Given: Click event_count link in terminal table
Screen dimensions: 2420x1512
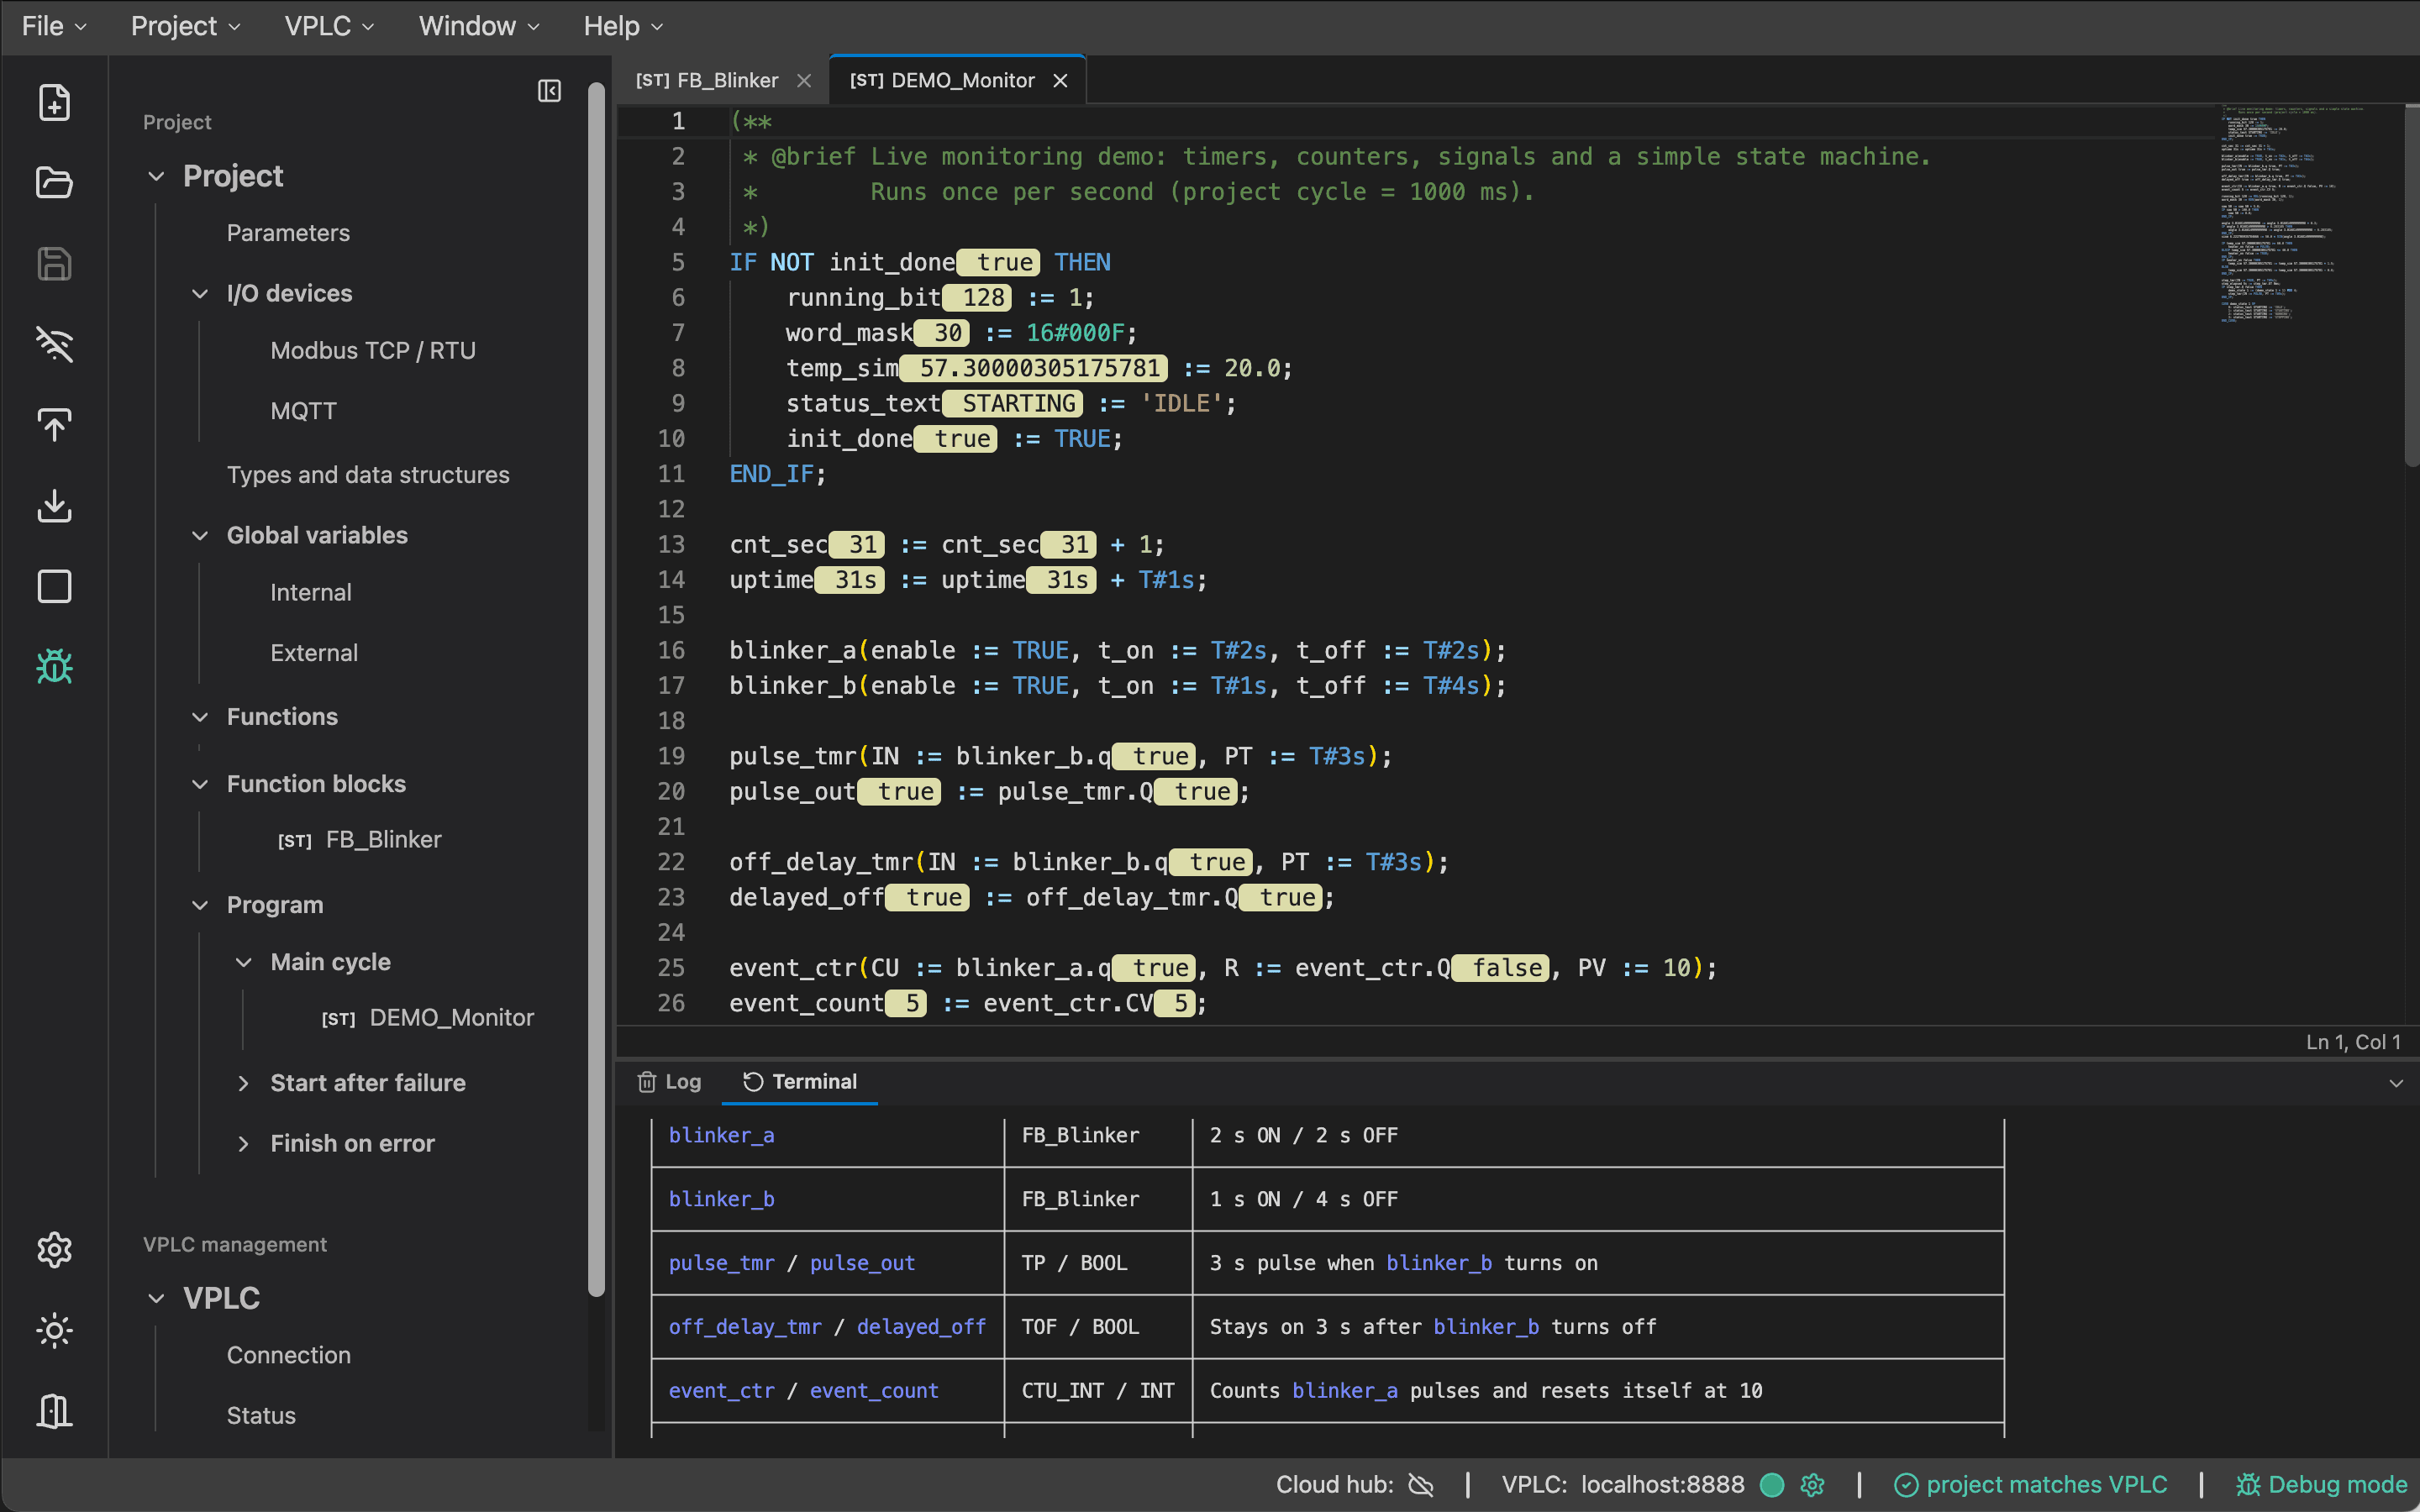Looking at the screenshot, I should tap(874, 1390).
